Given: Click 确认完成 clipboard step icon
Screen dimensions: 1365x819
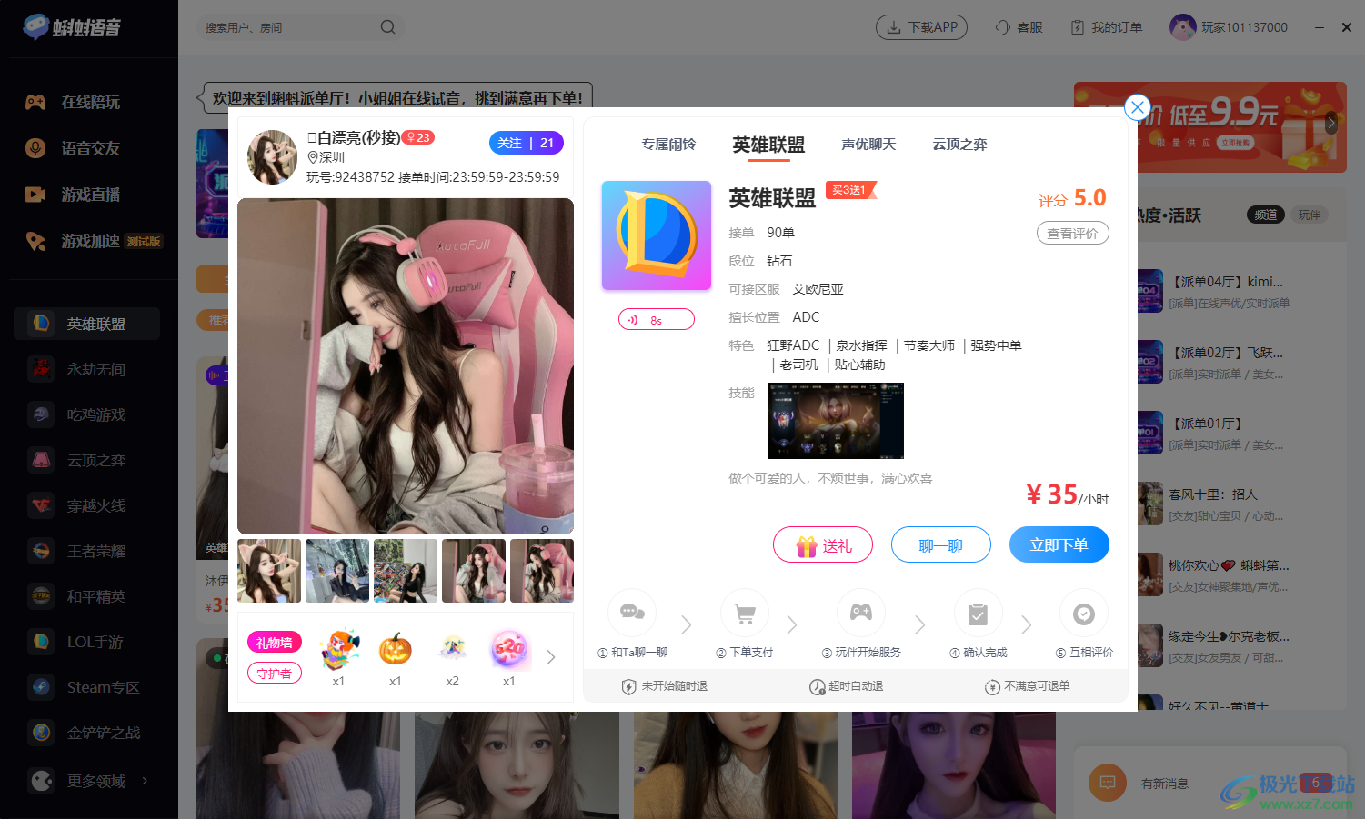Looking at the screenshot, I should 979,614.
